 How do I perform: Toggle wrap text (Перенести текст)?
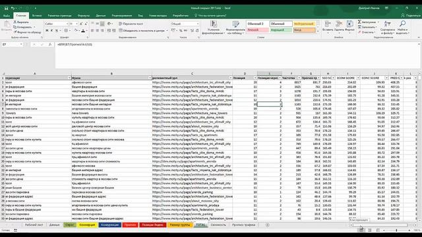[131, 24]
